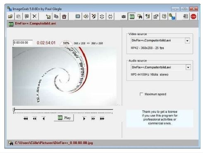Rewind using double-left arrows
203x153 pixels.
pyautogui.click(x=35, y=119)
